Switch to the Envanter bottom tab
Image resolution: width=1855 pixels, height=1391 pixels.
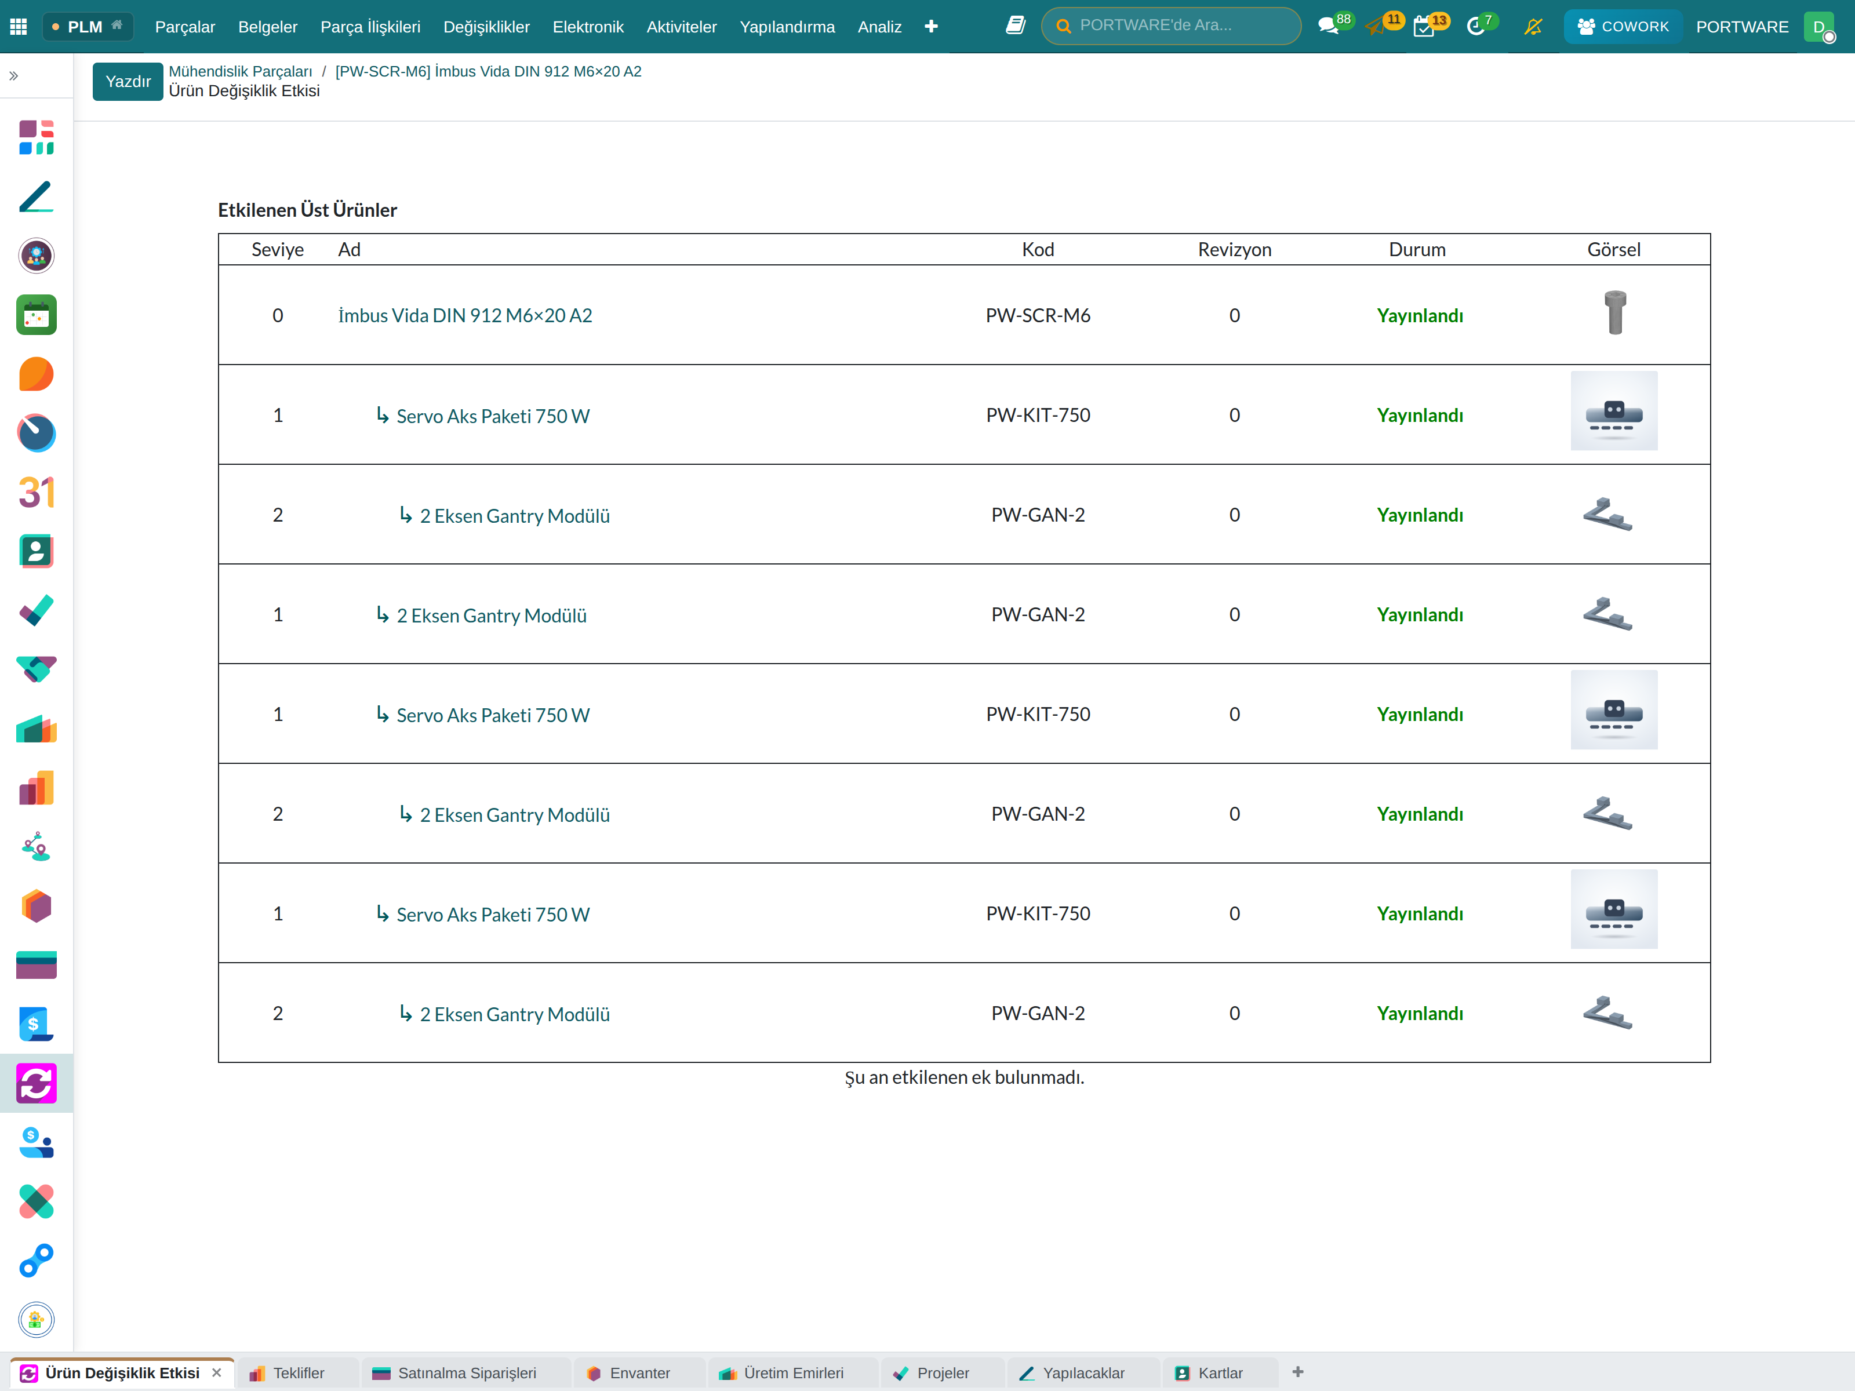click(639, 1374)
